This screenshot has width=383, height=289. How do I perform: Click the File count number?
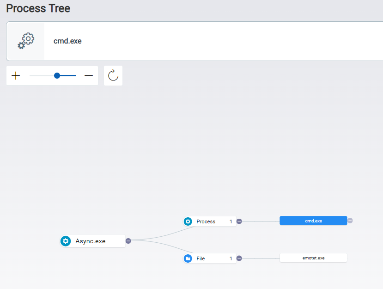point(231,258)
